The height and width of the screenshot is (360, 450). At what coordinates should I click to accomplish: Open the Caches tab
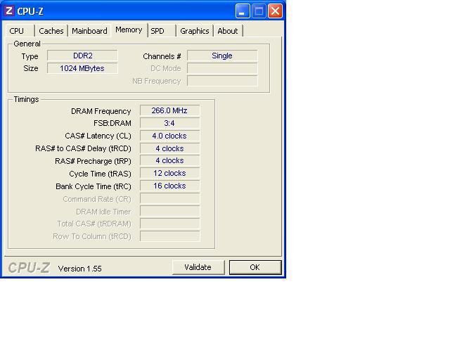click(51, 31)
